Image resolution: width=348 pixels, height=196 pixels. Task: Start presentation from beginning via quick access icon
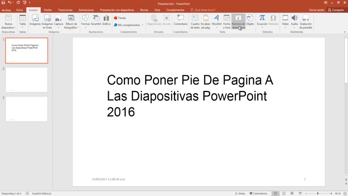(25, 3)
